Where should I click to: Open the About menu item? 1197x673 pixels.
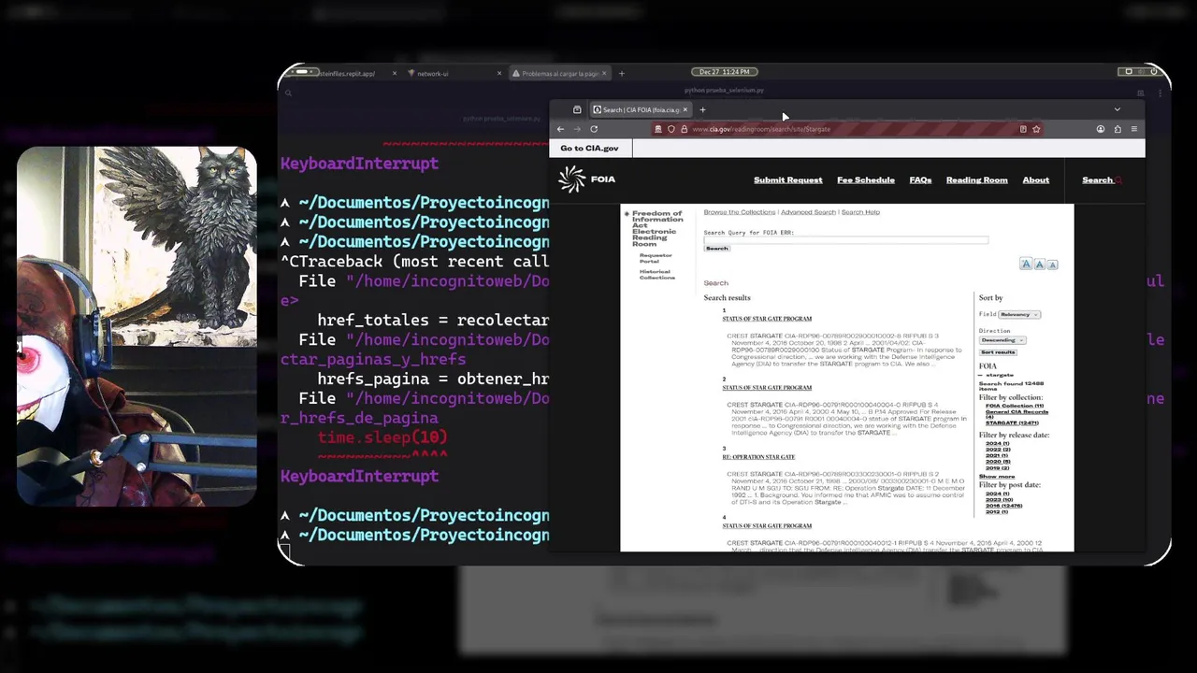click(1035, 179)
